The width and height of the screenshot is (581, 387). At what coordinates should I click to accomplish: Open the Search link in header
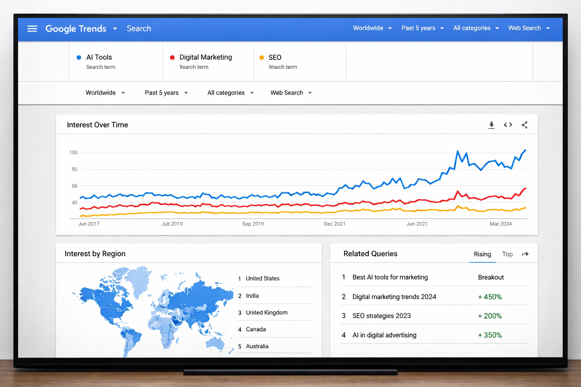pyautogui.click(x=139, y=29)
